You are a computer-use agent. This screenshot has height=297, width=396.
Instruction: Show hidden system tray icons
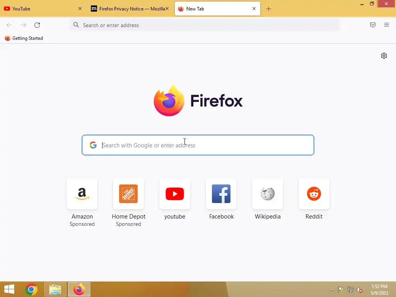point(331,290)
